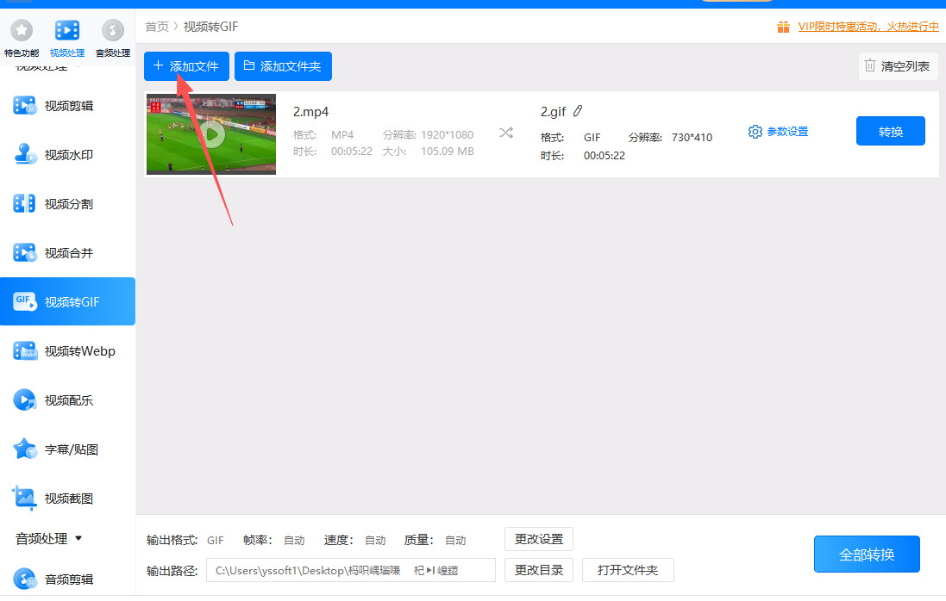Select the 视频分割 tool
Viewport: 946px width, 601px height.
tap(67, 204)
